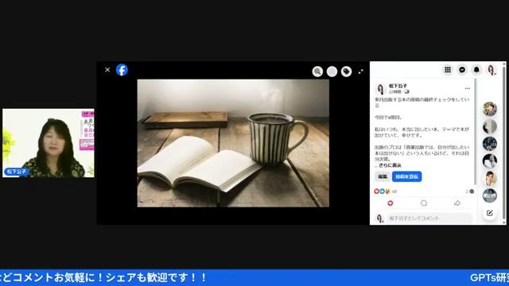
Task: View the comments count
Action: (470, 191)
